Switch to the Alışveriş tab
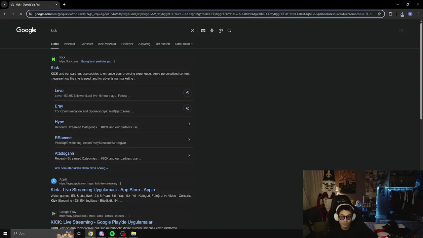The image size is (423, 238). tap(144, 44)
